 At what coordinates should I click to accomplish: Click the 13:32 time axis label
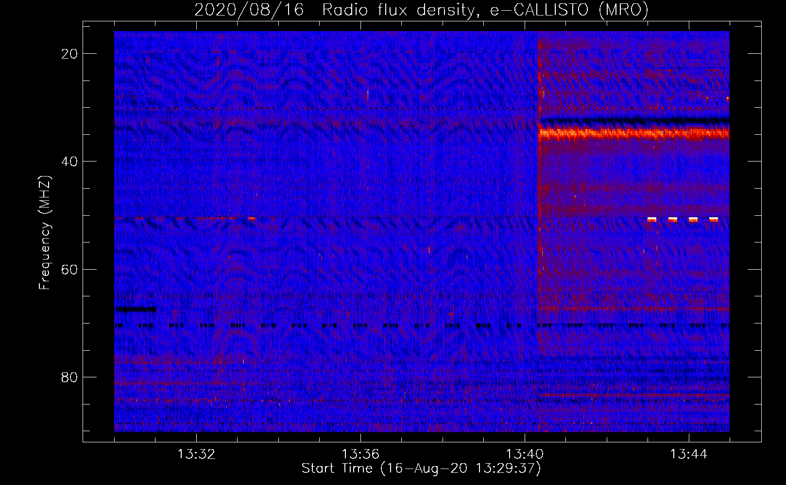tap(196, 454)
